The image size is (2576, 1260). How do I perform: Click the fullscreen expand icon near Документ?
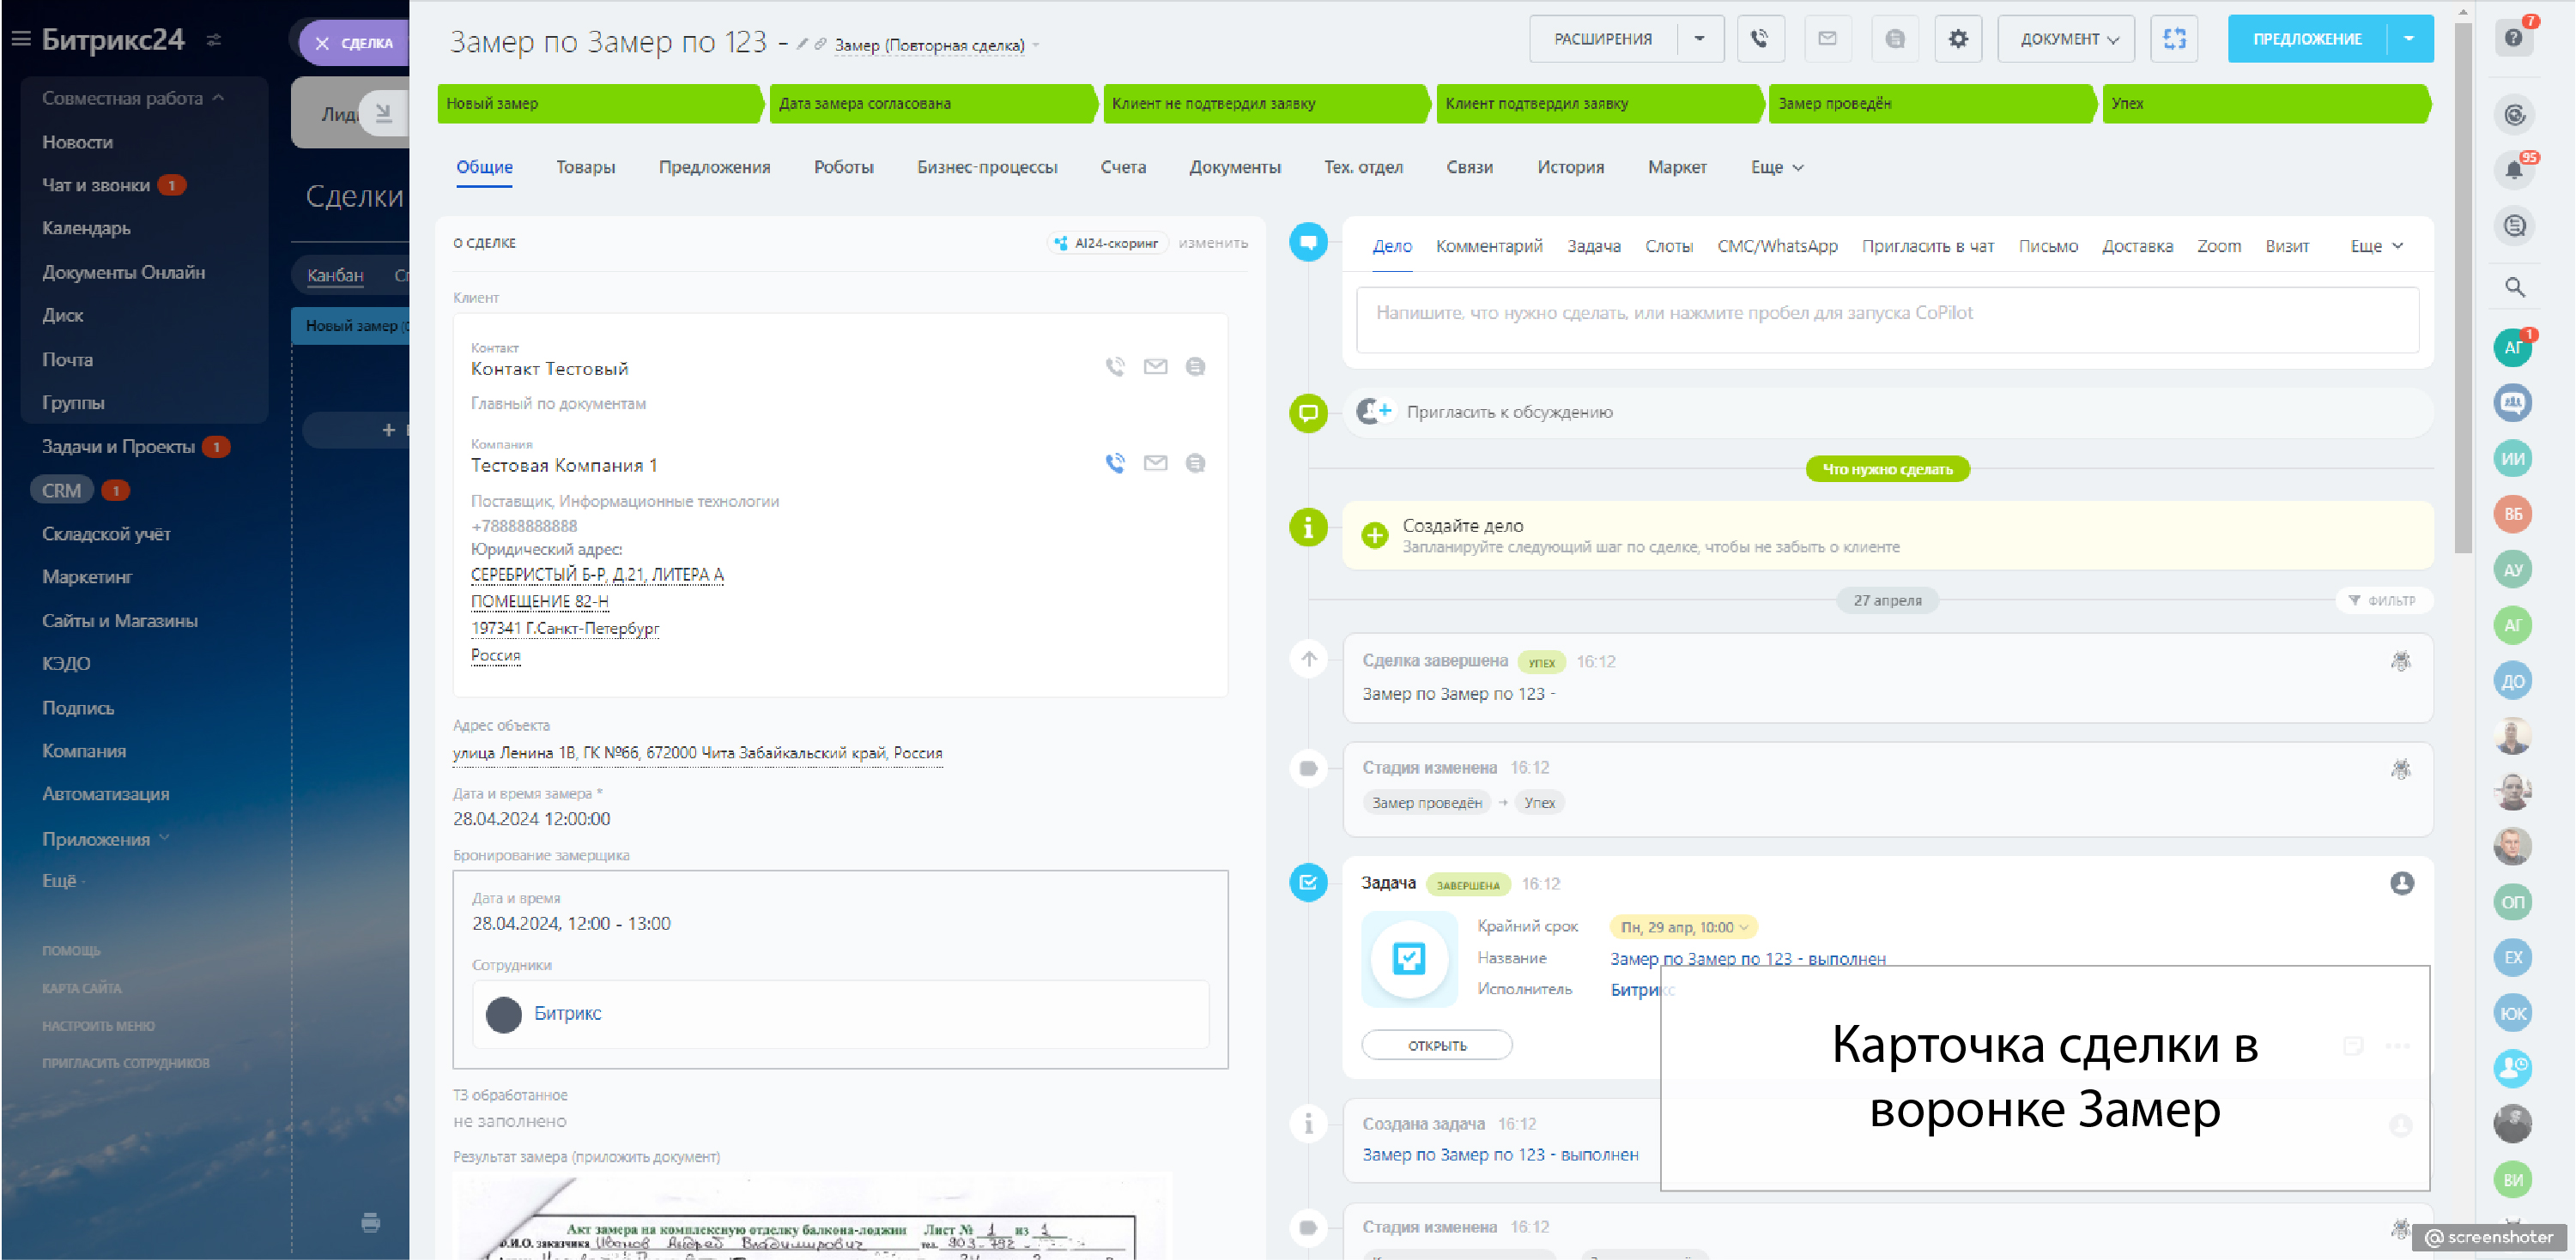[2173, 39]
